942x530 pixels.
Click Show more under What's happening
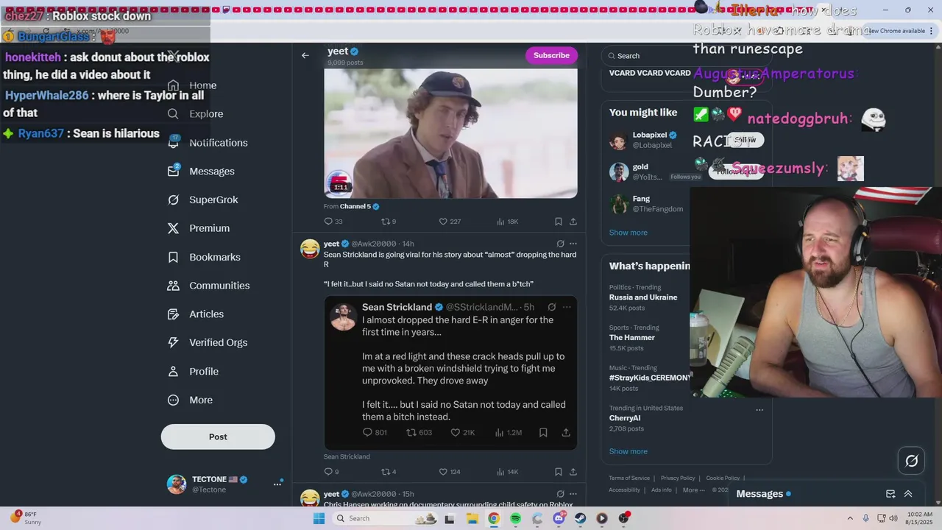[628, 451]
